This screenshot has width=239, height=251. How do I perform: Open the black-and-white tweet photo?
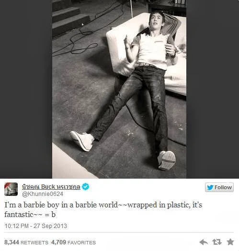tap(119, 89)
